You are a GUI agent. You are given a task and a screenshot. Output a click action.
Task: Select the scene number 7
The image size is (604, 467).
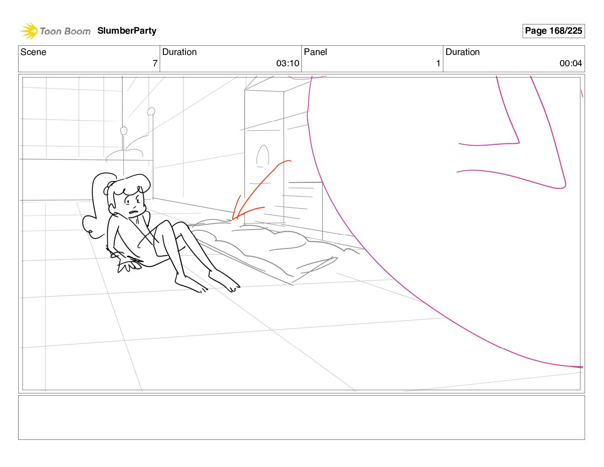(x=155, y=63)
